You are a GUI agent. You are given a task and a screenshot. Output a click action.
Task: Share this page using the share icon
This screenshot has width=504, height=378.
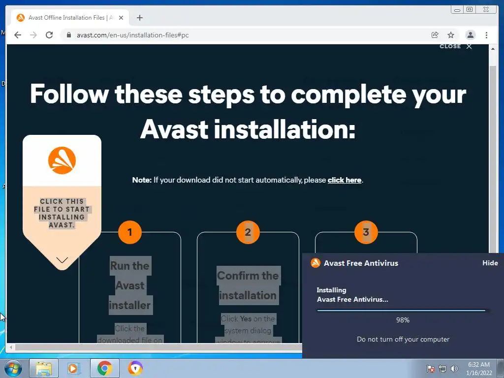click(435, 35)
